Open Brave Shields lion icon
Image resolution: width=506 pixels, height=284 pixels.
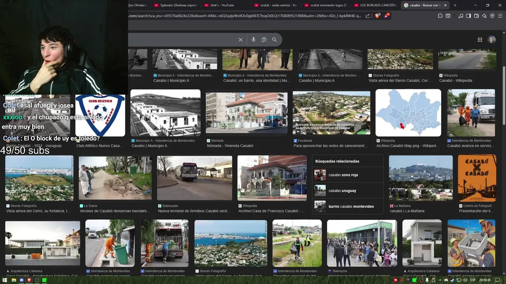point(377,16)
